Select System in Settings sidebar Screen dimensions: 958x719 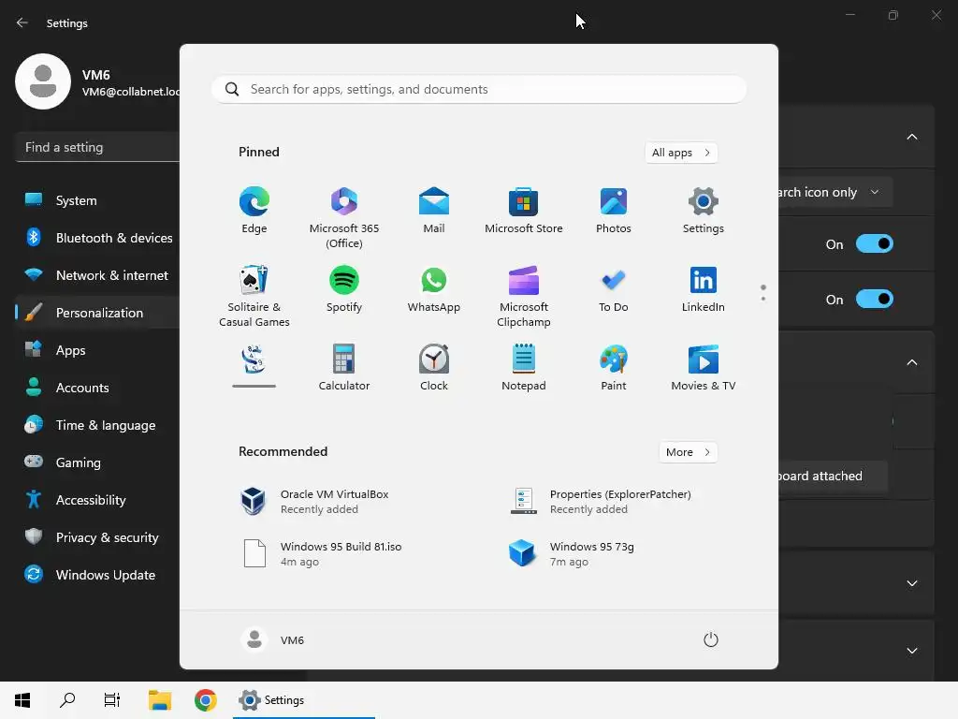tap(97, 200)
